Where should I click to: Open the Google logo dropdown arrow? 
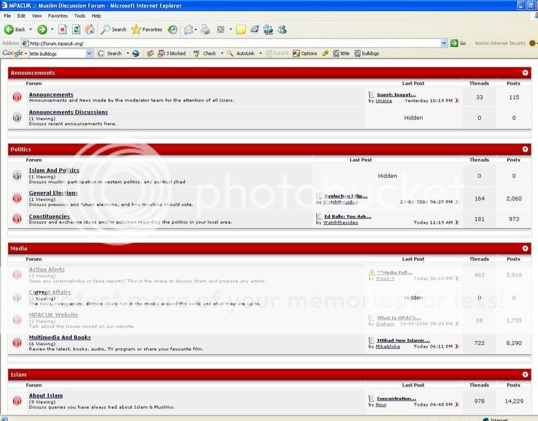point(26,53)
